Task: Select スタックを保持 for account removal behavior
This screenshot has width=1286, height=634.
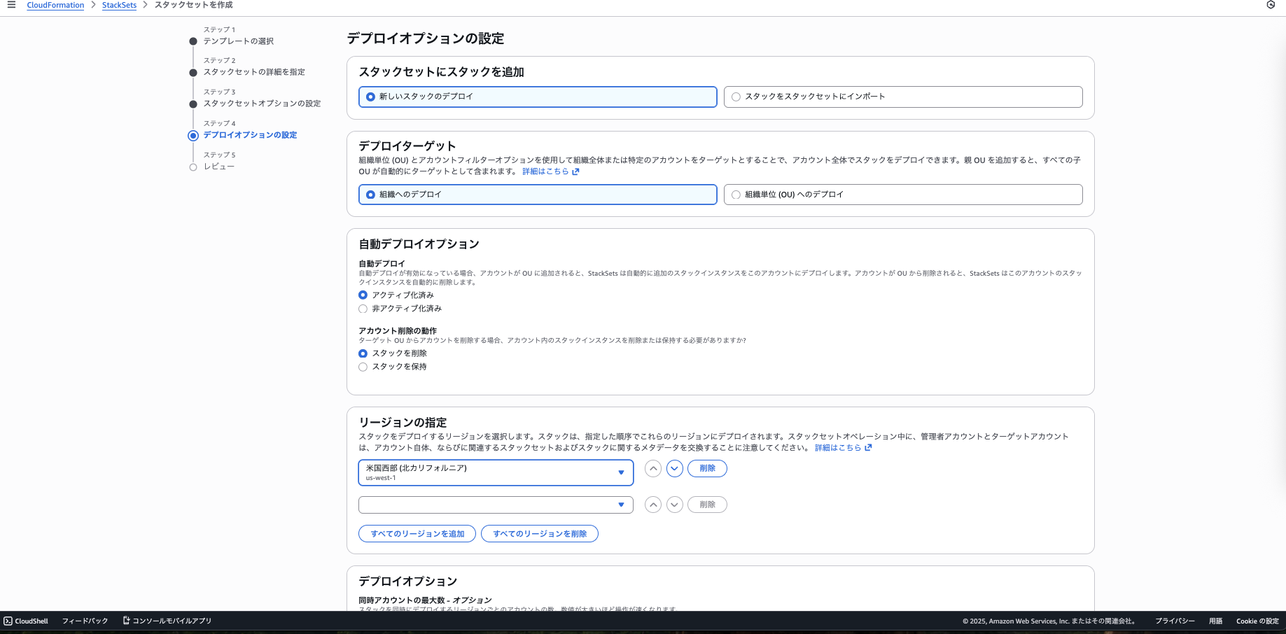Action: [x=363, y=367]
